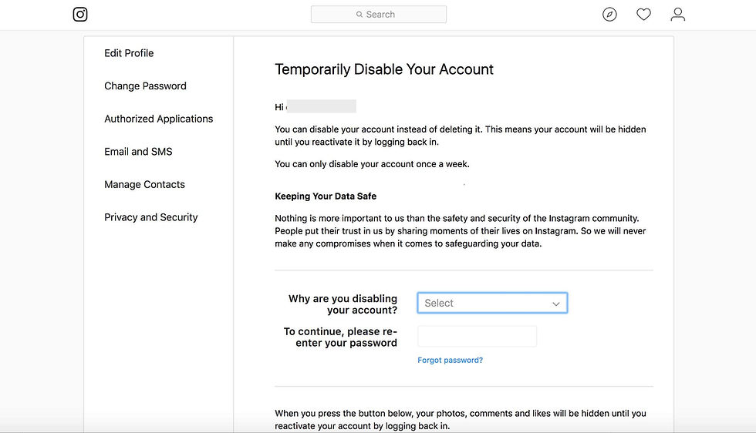
Task: Open the Activity heart icon
Action: (x=643, y=15)
